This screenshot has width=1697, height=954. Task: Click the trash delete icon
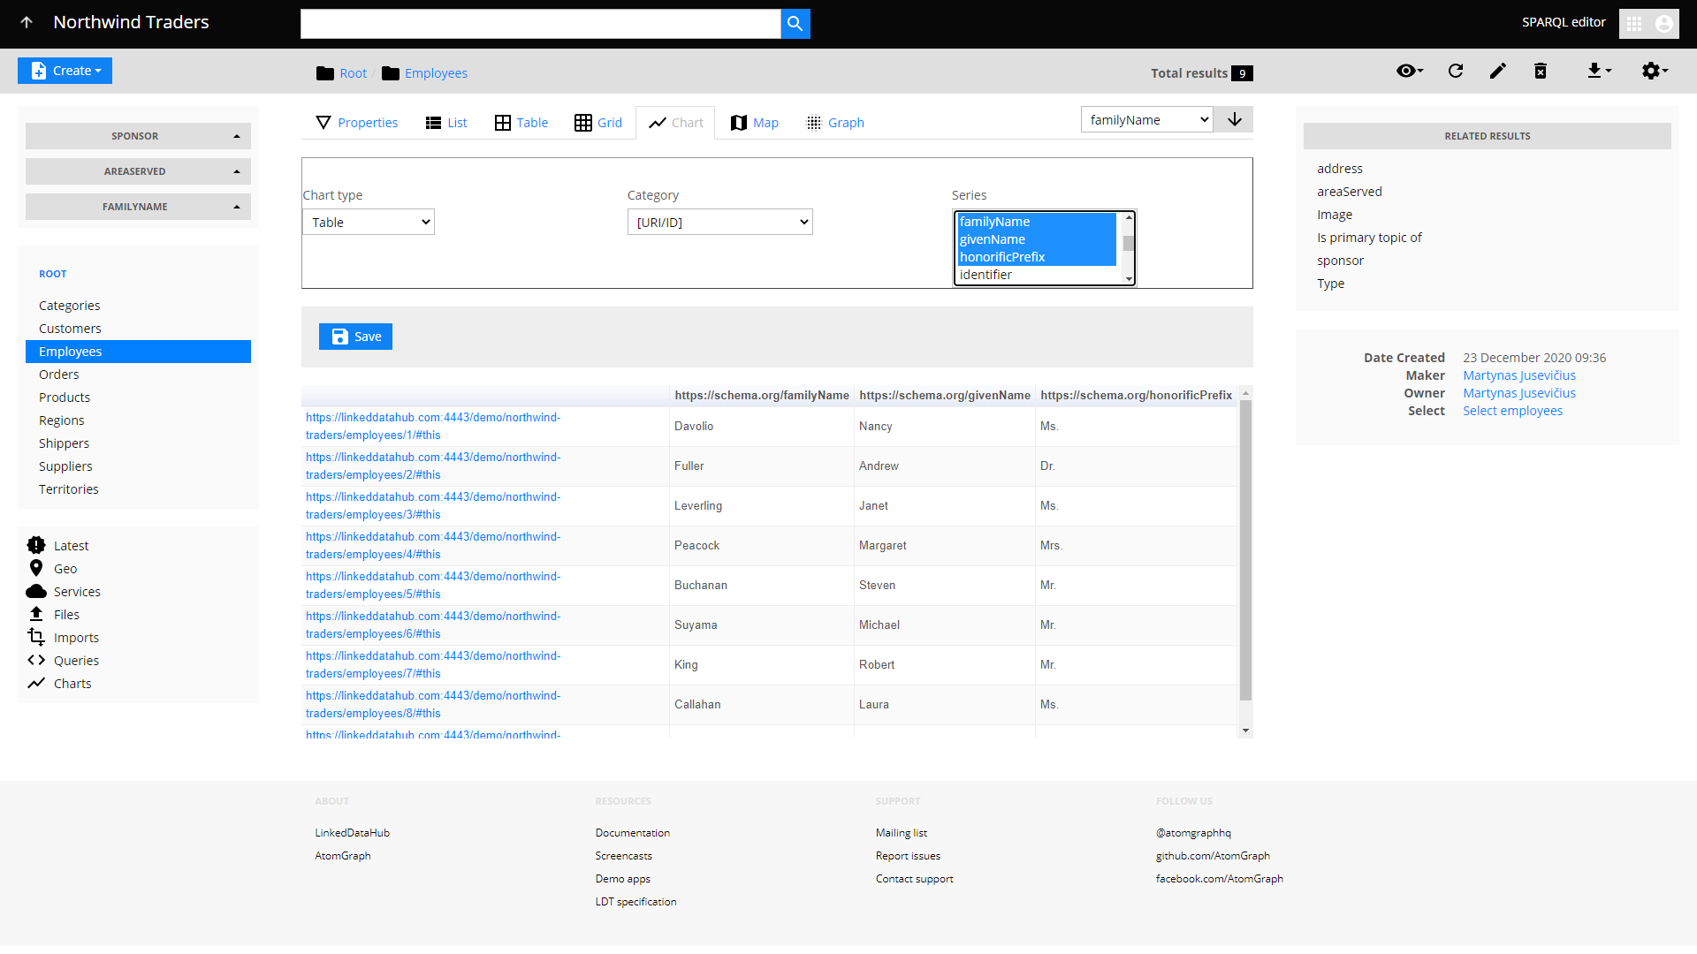(1541, 71)
